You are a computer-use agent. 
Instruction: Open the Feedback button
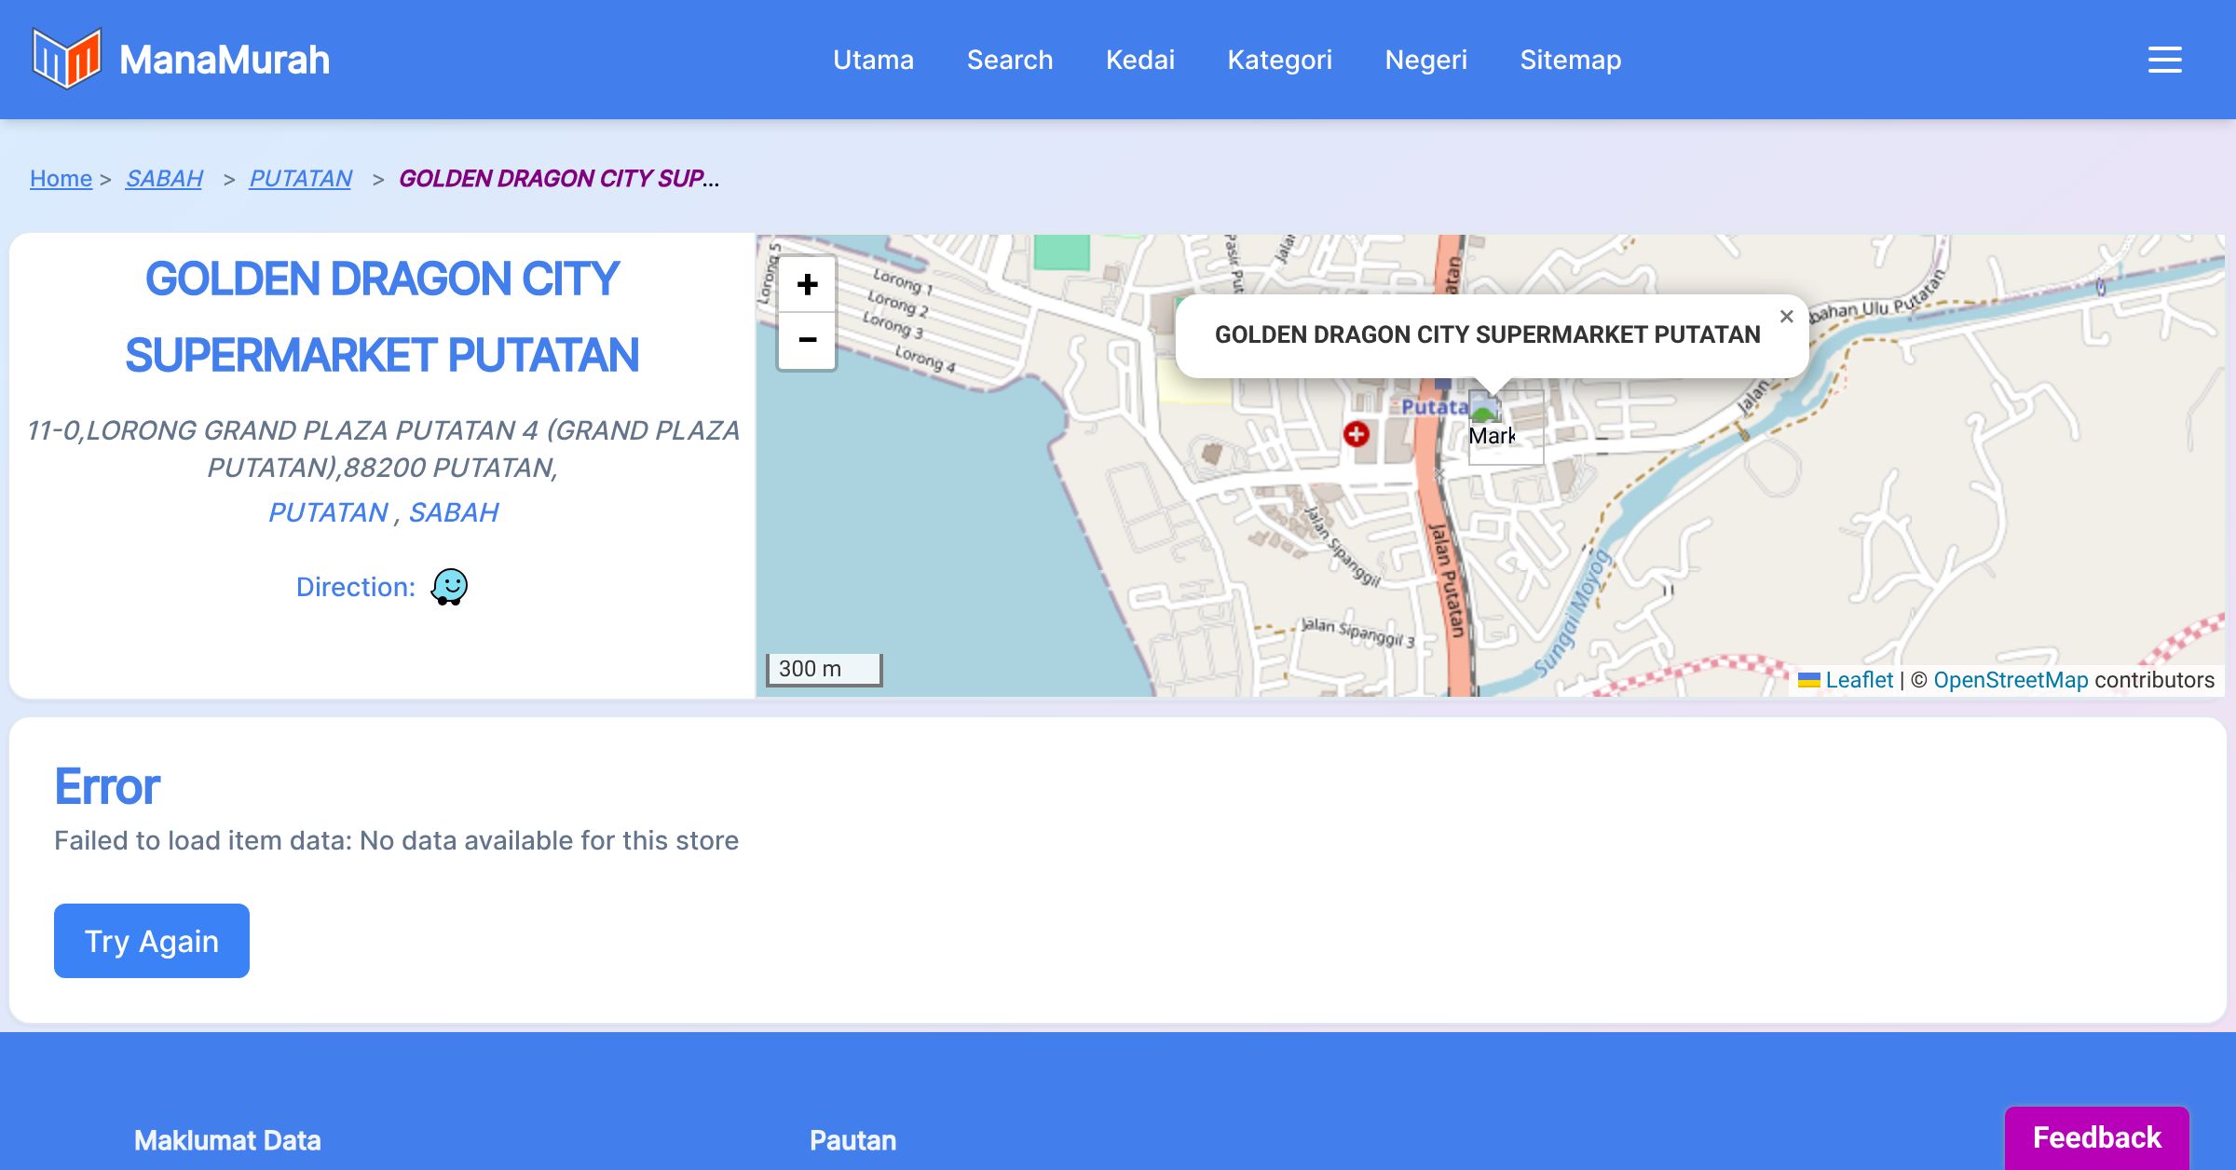pyautogui.click(x=2096, y=1137)
